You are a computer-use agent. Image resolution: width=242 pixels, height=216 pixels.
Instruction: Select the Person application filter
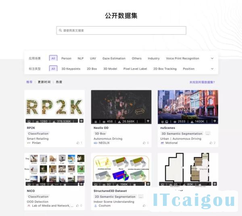pos(66,58)
